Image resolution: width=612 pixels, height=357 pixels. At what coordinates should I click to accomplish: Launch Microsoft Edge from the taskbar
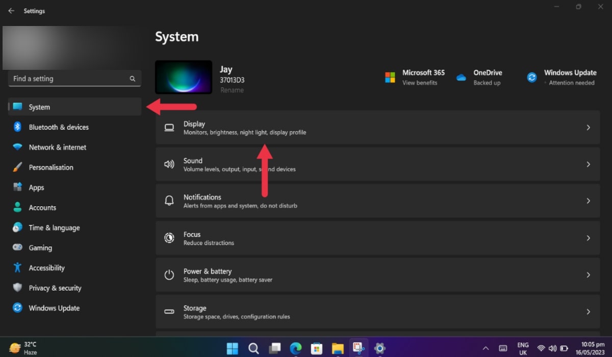click(295, 348)
